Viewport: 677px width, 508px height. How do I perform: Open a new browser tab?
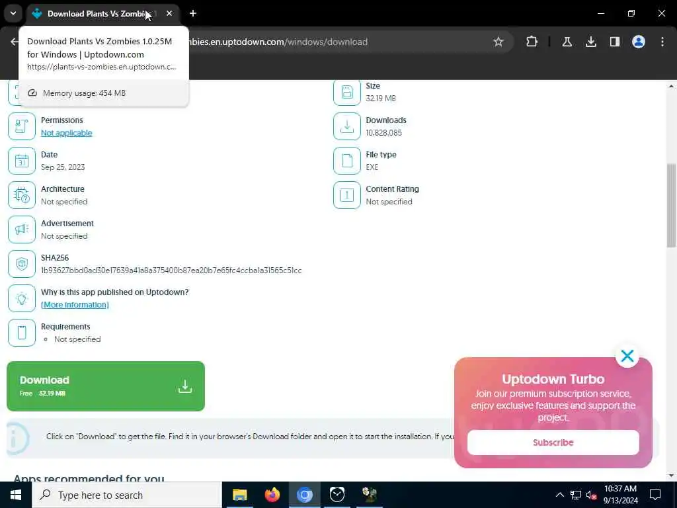tap(193, 13)
